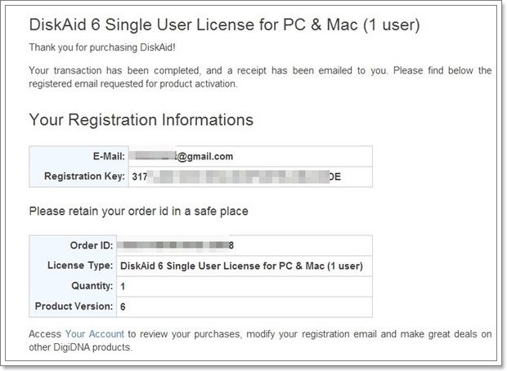Image resolution: width=507 pixels, height=371 pixels.
Task: Click the Product Version value 6
Action: 123,306
